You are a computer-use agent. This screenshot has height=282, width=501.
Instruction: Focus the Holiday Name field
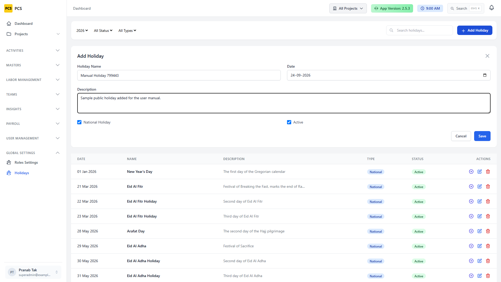[x=179, y=75]
